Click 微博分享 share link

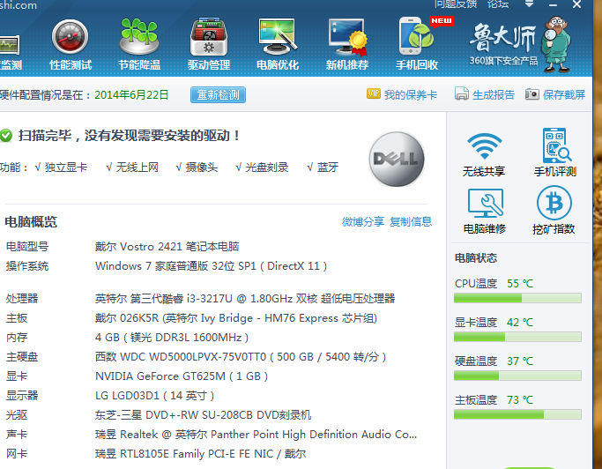[x=363, y=221]
